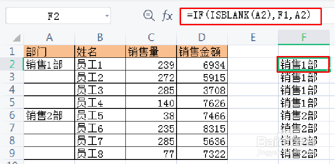Select cell 员工2
This screenshot has width=335, height=164.
click(x=100, y=77)
